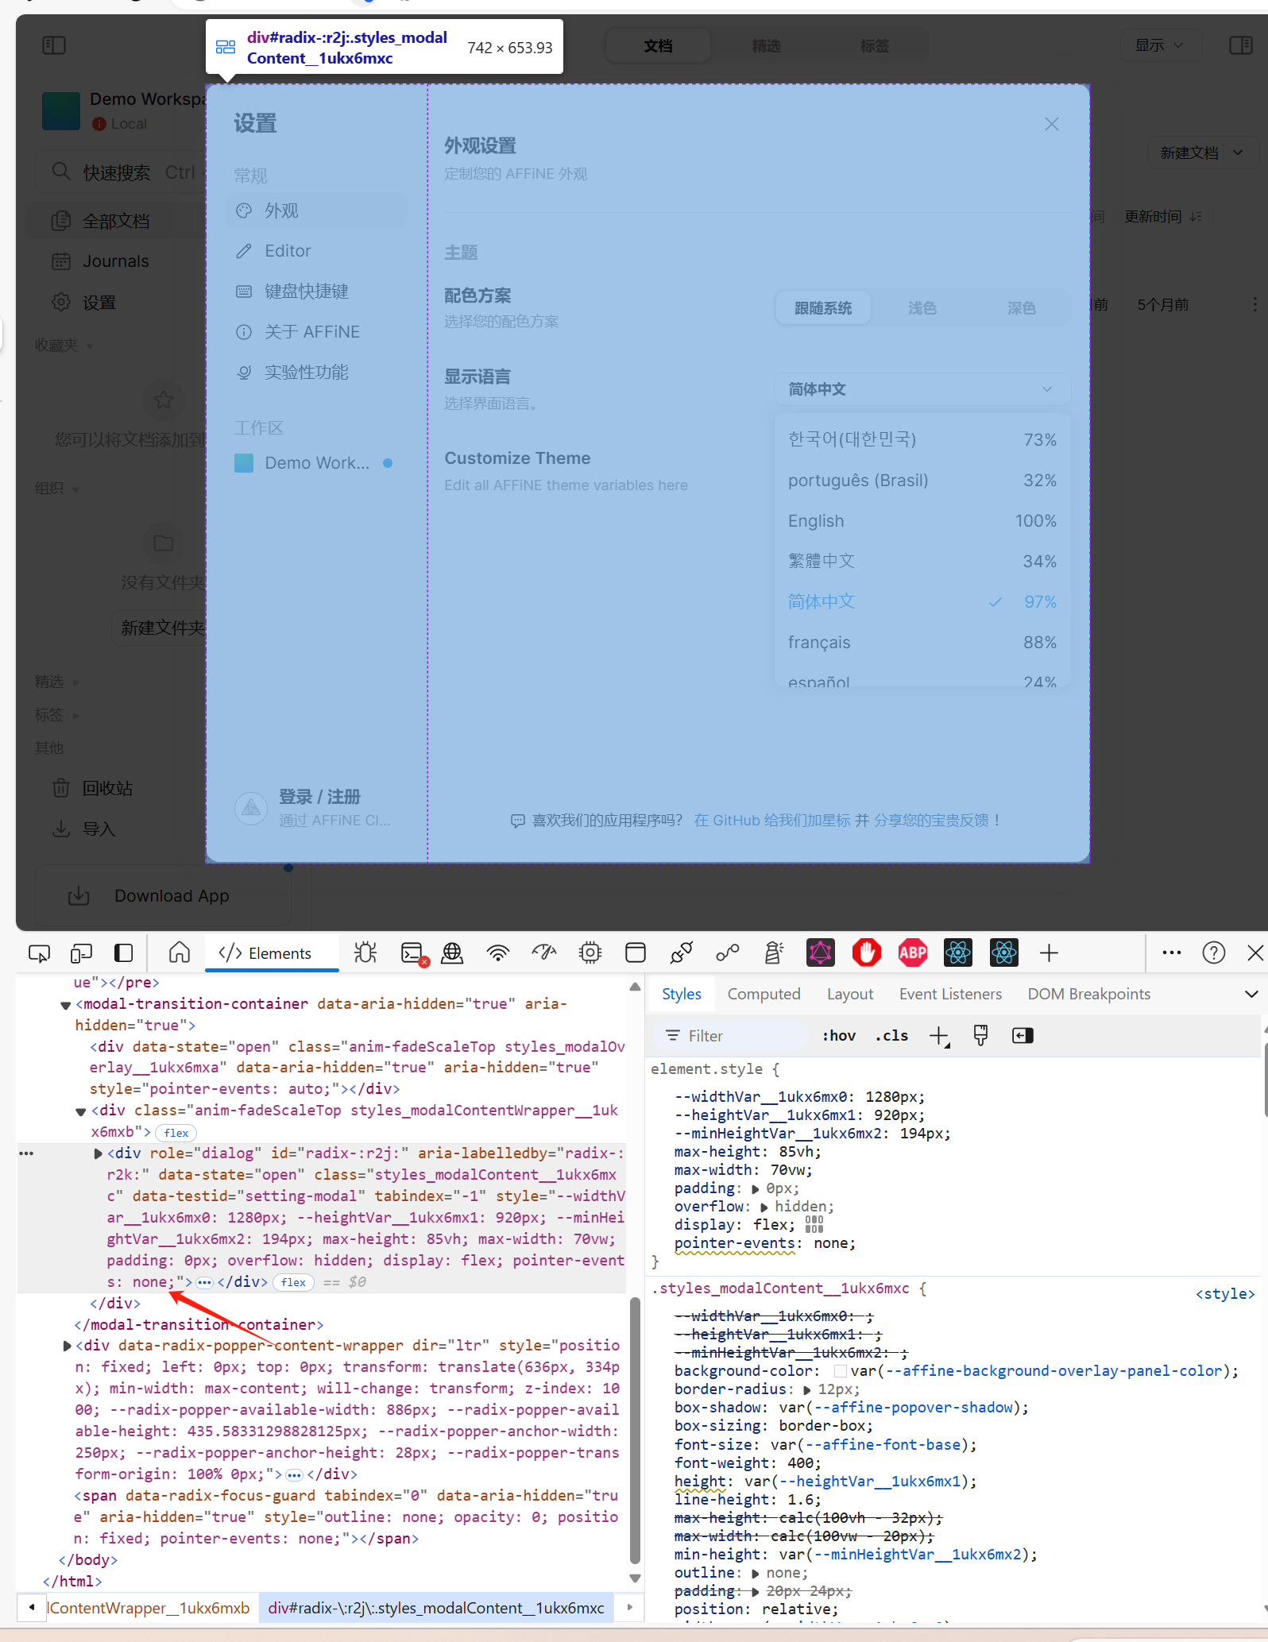The image size is (1268, 1642).
Task: Collapse the modal-transition-container node
Action: (66, 1005)
